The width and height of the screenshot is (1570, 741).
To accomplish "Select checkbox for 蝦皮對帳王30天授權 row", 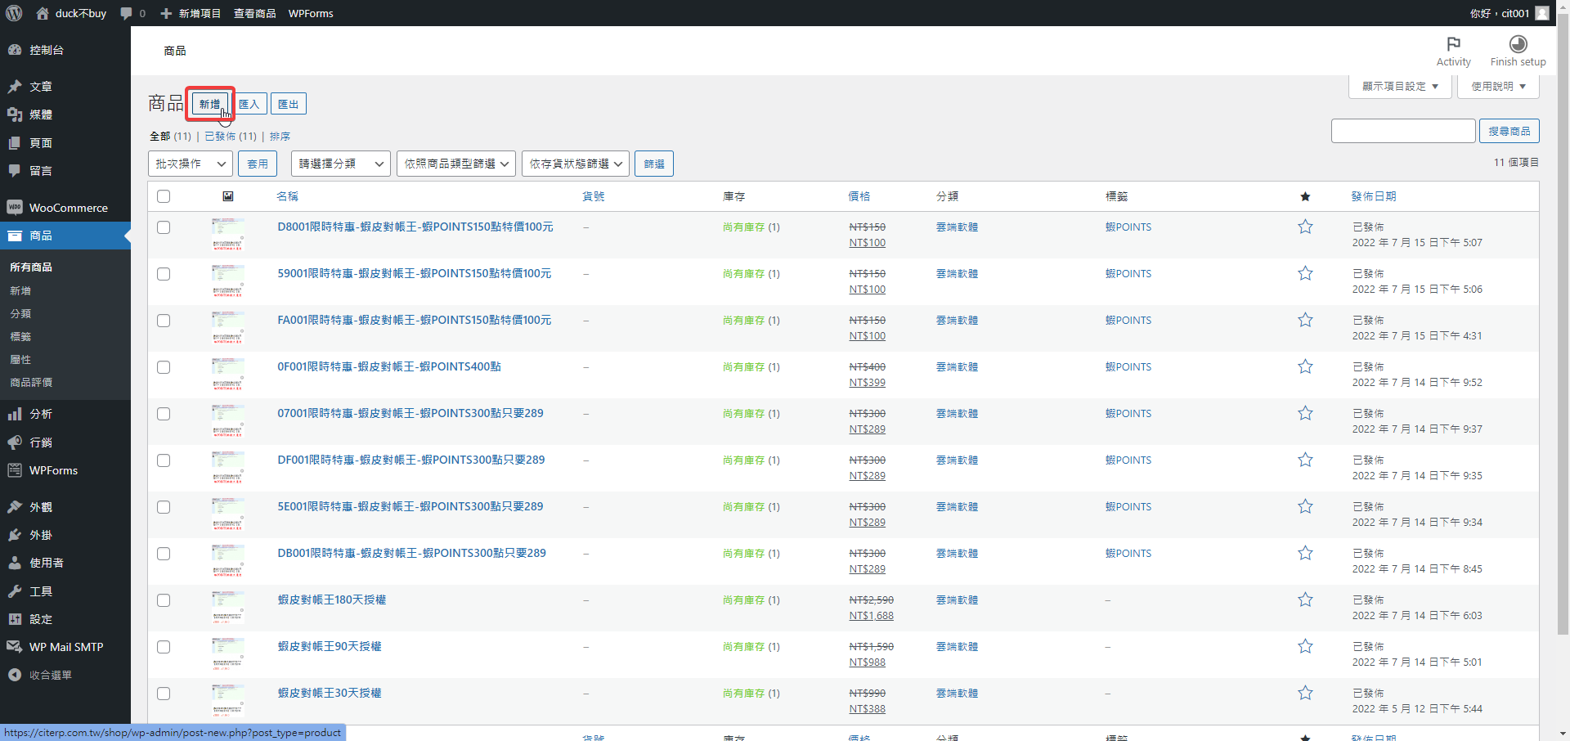I will point(164,694).
